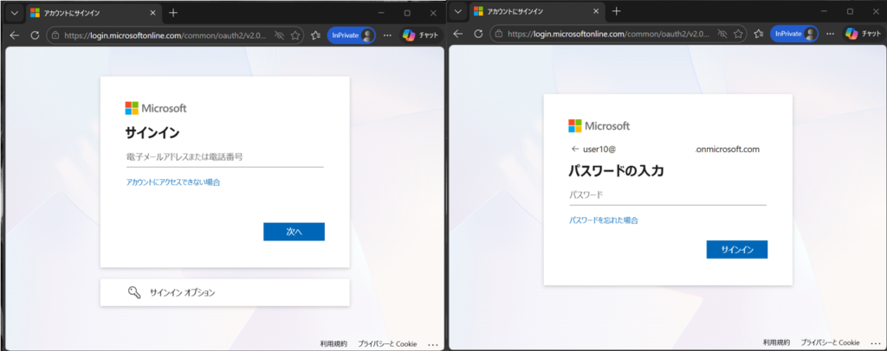
Task: Expand the tab actions chevron in the left window
Action: (x=15, y=13)
